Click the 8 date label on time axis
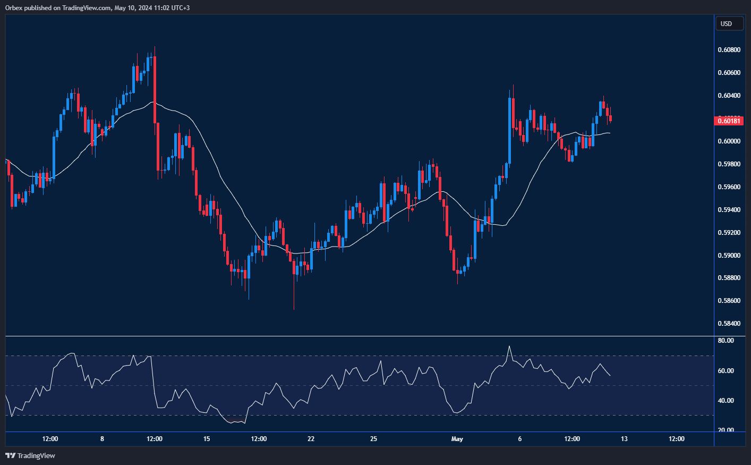This screenshot has height=465, width=751. (x=101, y=439)
